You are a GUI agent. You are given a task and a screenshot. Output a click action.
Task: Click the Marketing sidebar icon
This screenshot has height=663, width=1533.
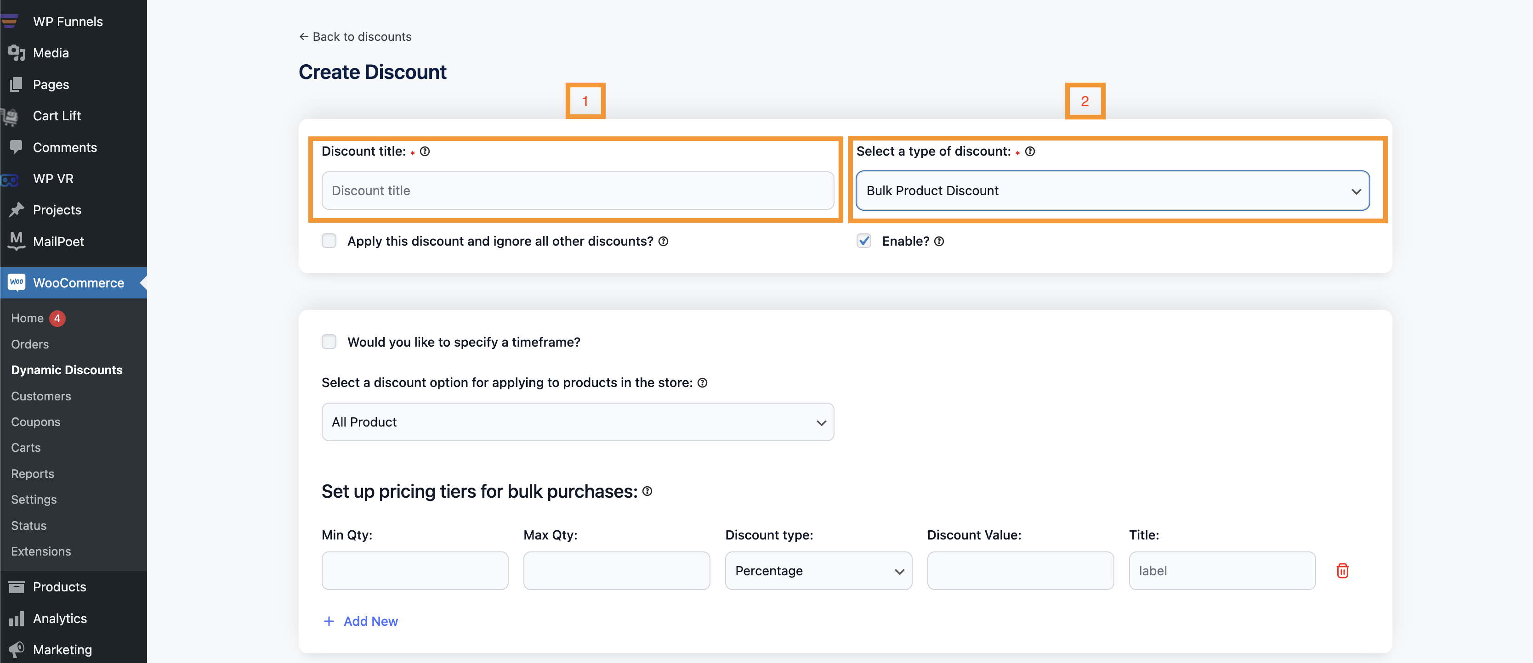coord(17,648)
